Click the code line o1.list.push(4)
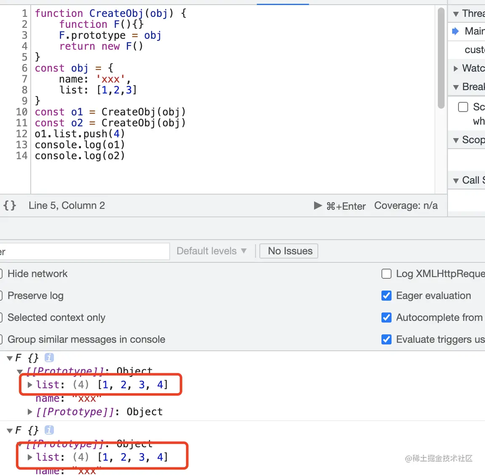The width and height of the screenshot is (485, 475). pos(80,134)
